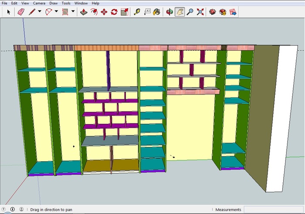The height and width of the screenshot is (214, 305).
Task: Pick the Eraser tool
Action: pyautogui.click(x=20, y=12)
